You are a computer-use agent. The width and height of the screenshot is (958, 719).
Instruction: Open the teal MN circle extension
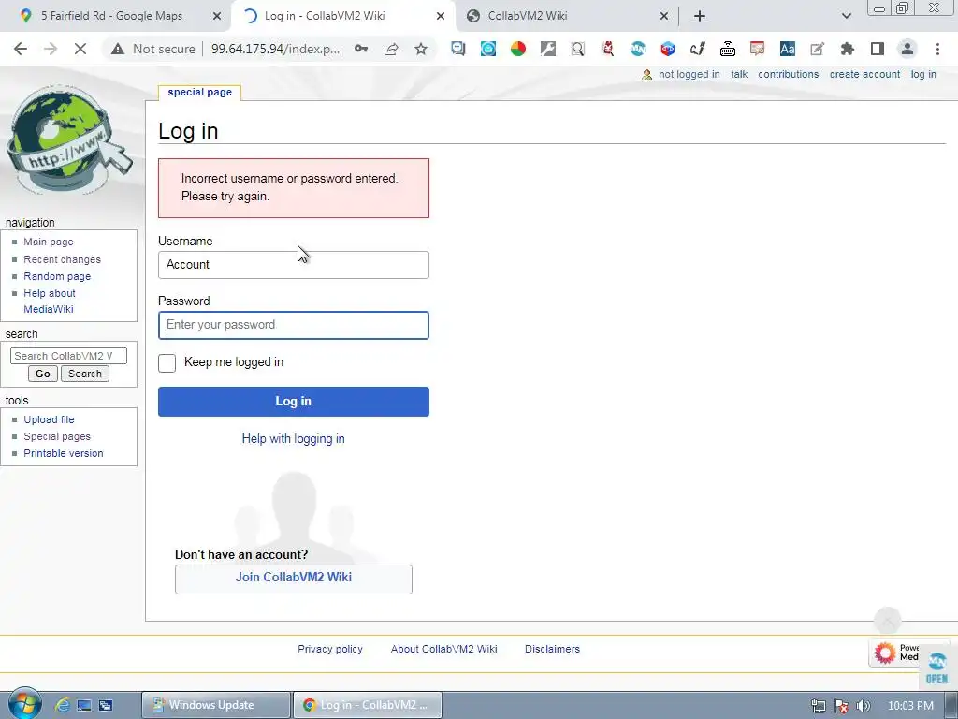click(x=638, y=49)
